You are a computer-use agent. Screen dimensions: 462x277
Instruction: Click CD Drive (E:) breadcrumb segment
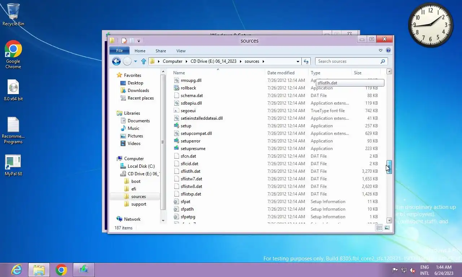[x=213, y=61]
